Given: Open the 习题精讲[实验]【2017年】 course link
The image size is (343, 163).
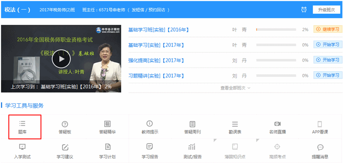Looking at the screenshot, I should click(156, 76).
